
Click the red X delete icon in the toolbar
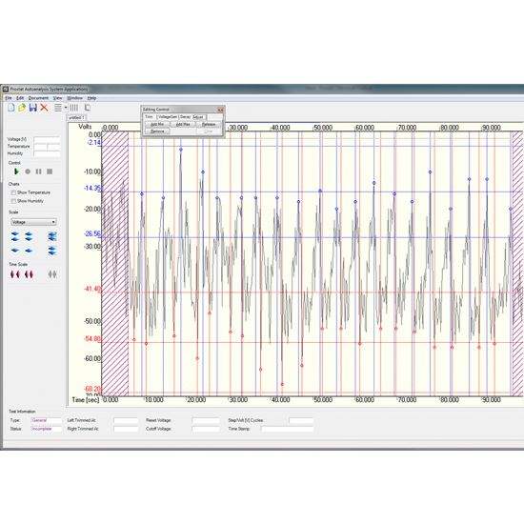pyautogui.click(x=44, y=108)
